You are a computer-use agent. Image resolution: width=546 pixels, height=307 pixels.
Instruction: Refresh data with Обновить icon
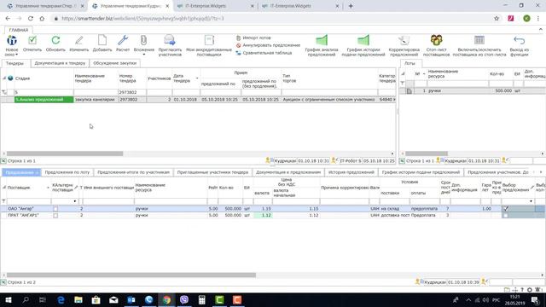55,40
